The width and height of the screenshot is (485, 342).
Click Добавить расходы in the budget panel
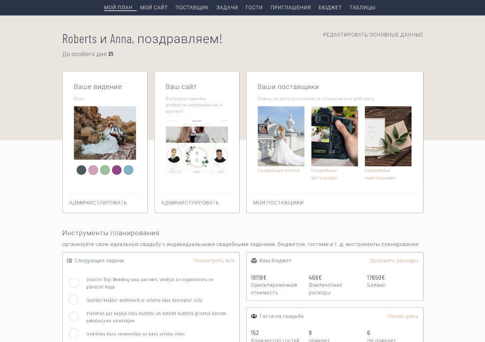(x=394, y=261)
